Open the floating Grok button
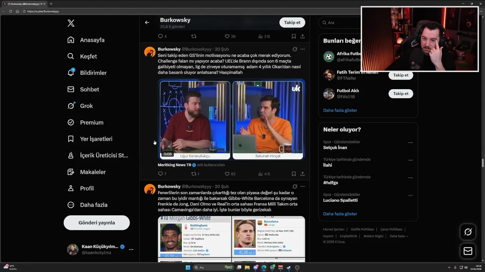 click(468, 232)
